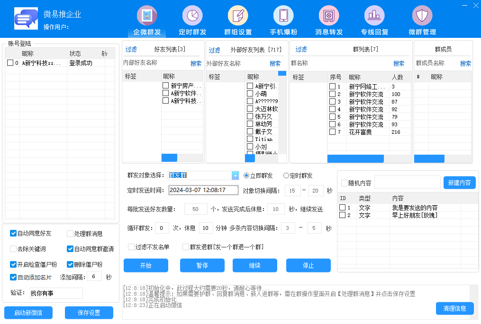This screenshot has width=481, height=324.
Task: Select 立即群发 radio button
Action: 246,175
